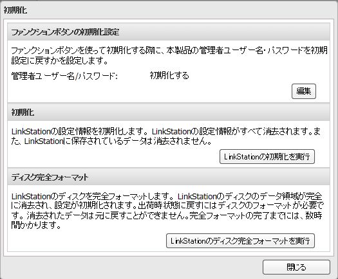Screen dimensions: 338x279
Task: Select the ディスク完全フォーマット section header
Action: [x=169, y=177]
